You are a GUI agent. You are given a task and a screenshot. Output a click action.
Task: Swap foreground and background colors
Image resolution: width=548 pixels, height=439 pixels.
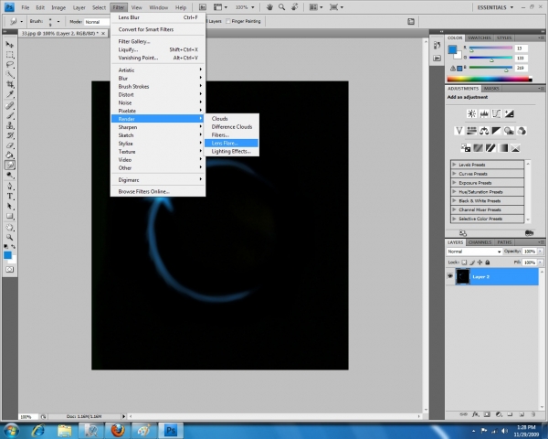point(14,247)
